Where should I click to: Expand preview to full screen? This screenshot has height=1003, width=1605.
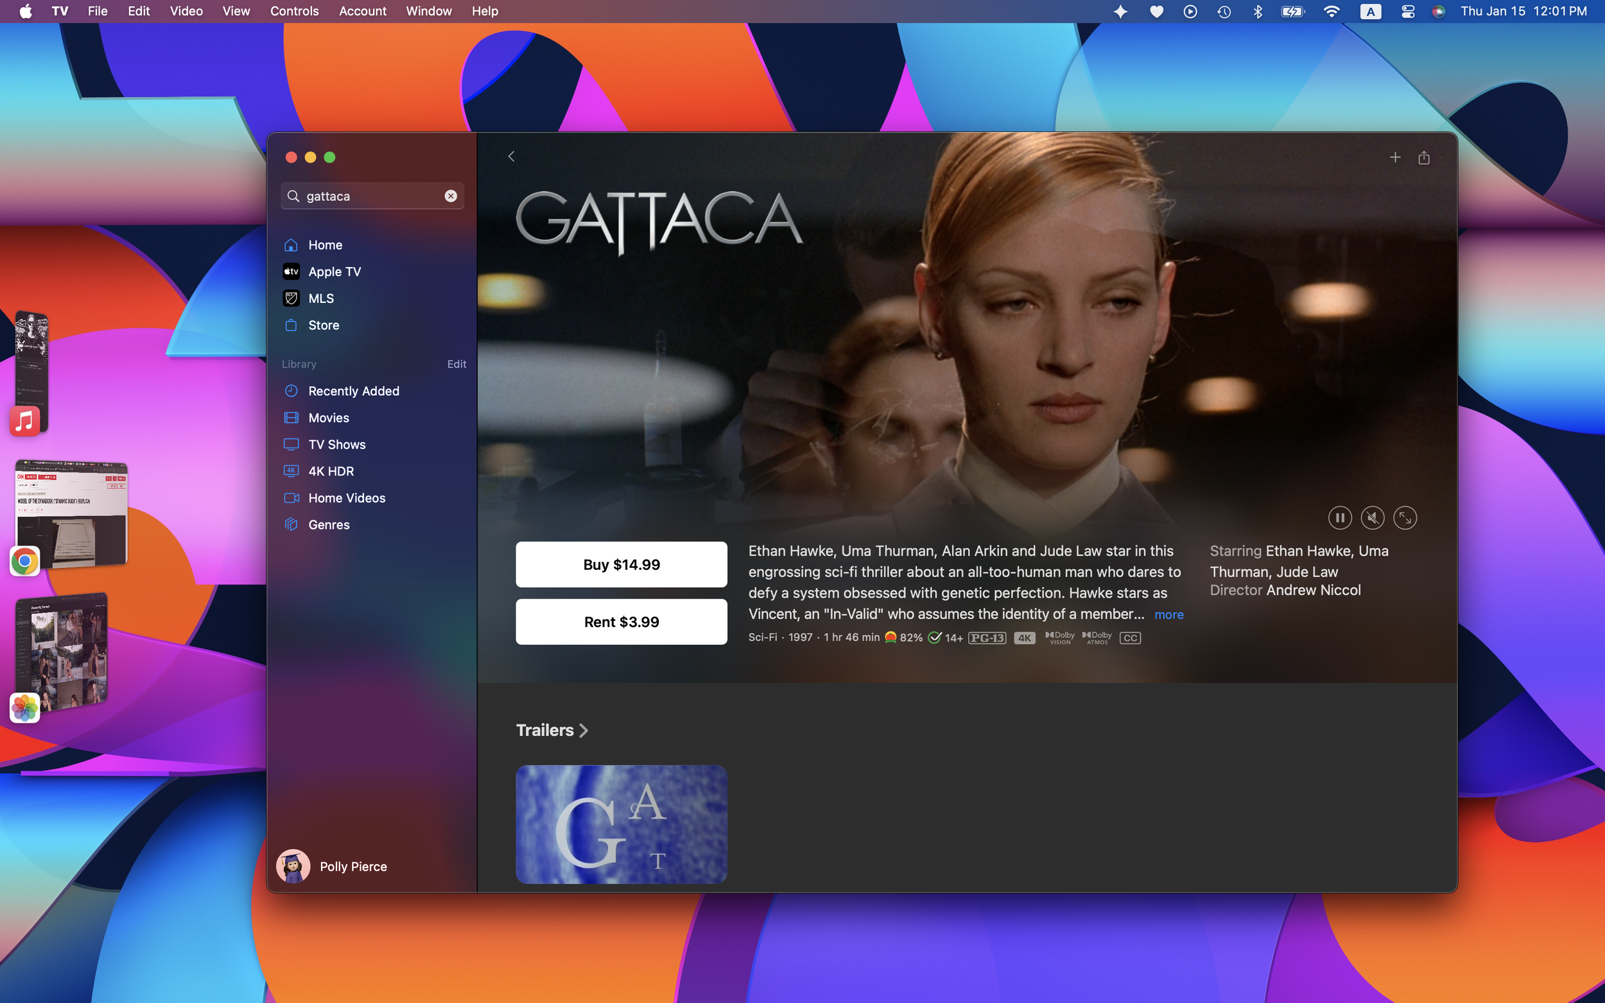1405,518
